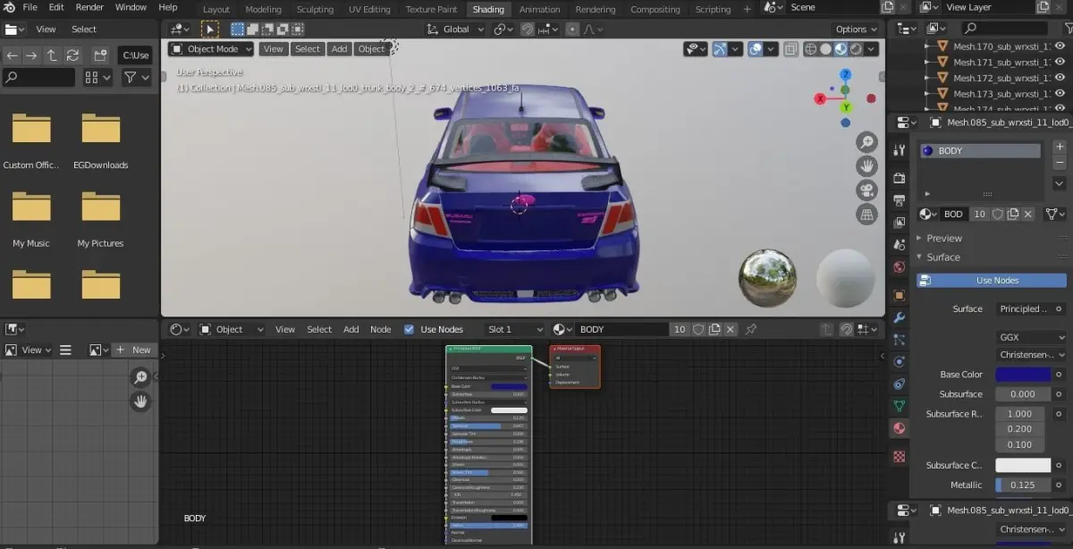Screen dimensions: 1073x549
Task: Open the Slot 1 dropdown
Action: (x=515, y=329)
